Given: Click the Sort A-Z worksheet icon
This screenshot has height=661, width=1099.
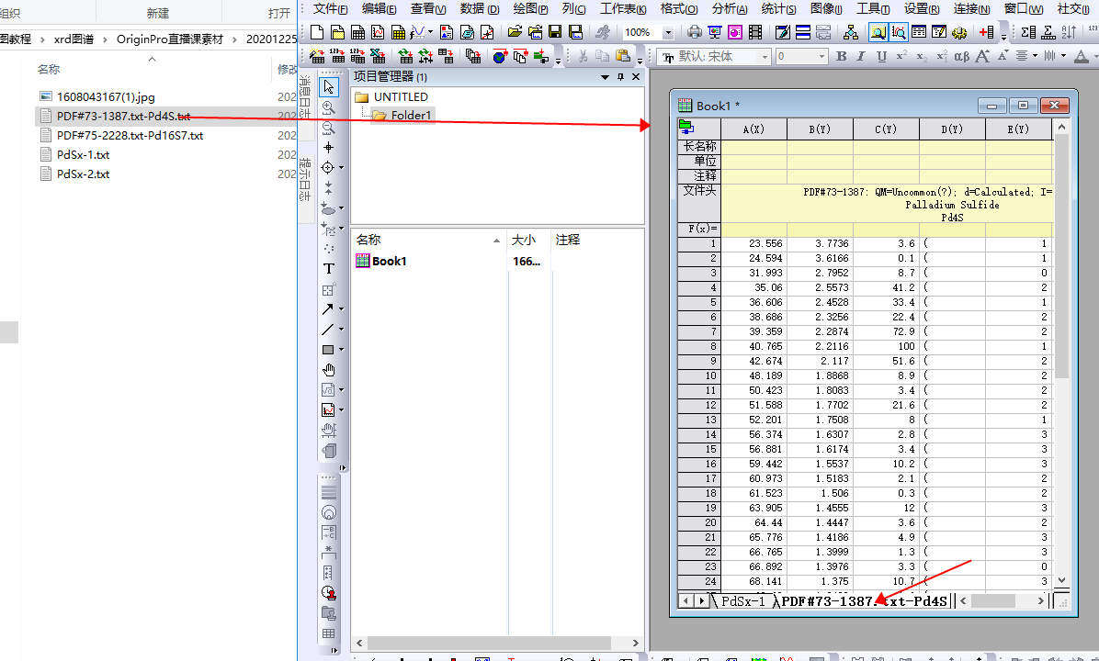Looking at the screenshot, I should click(1069, 32).
